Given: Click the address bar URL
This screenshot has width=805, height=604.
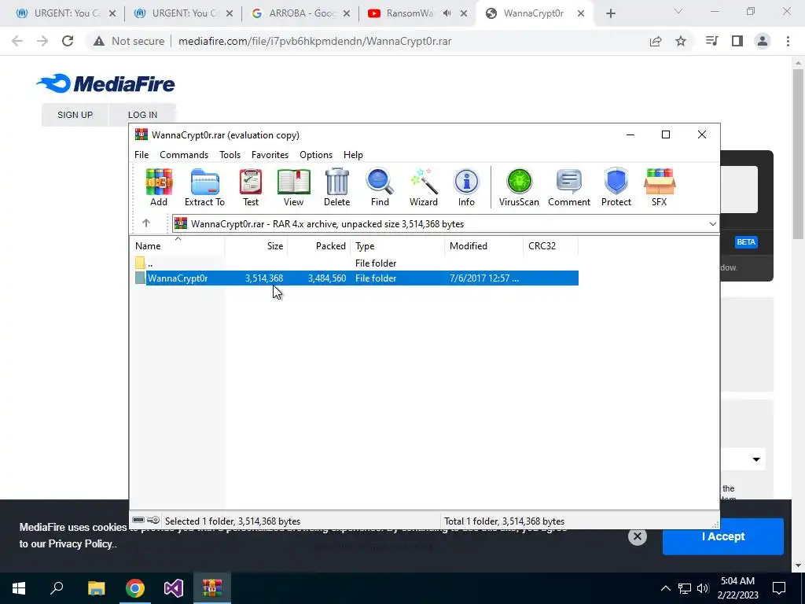Looking at the screenshot, I should point(314,41).
